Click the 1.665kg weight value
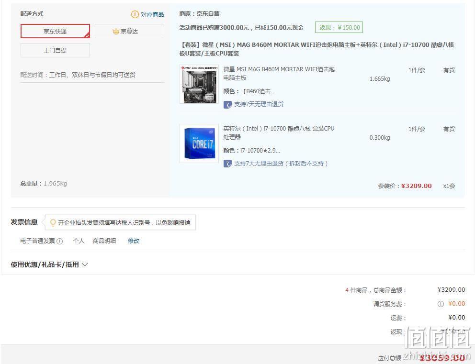 [380, 78]
